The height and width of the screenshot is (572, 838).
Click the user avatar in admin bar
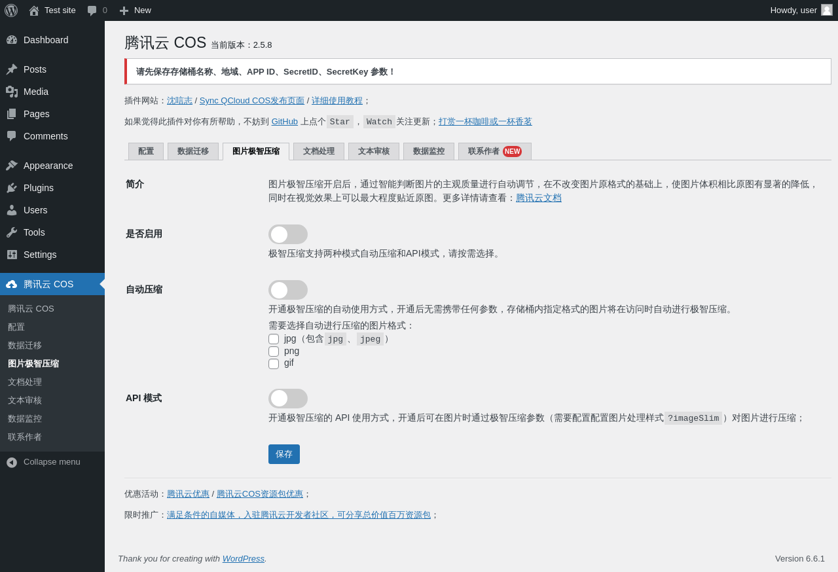click(x=827, y=10)
